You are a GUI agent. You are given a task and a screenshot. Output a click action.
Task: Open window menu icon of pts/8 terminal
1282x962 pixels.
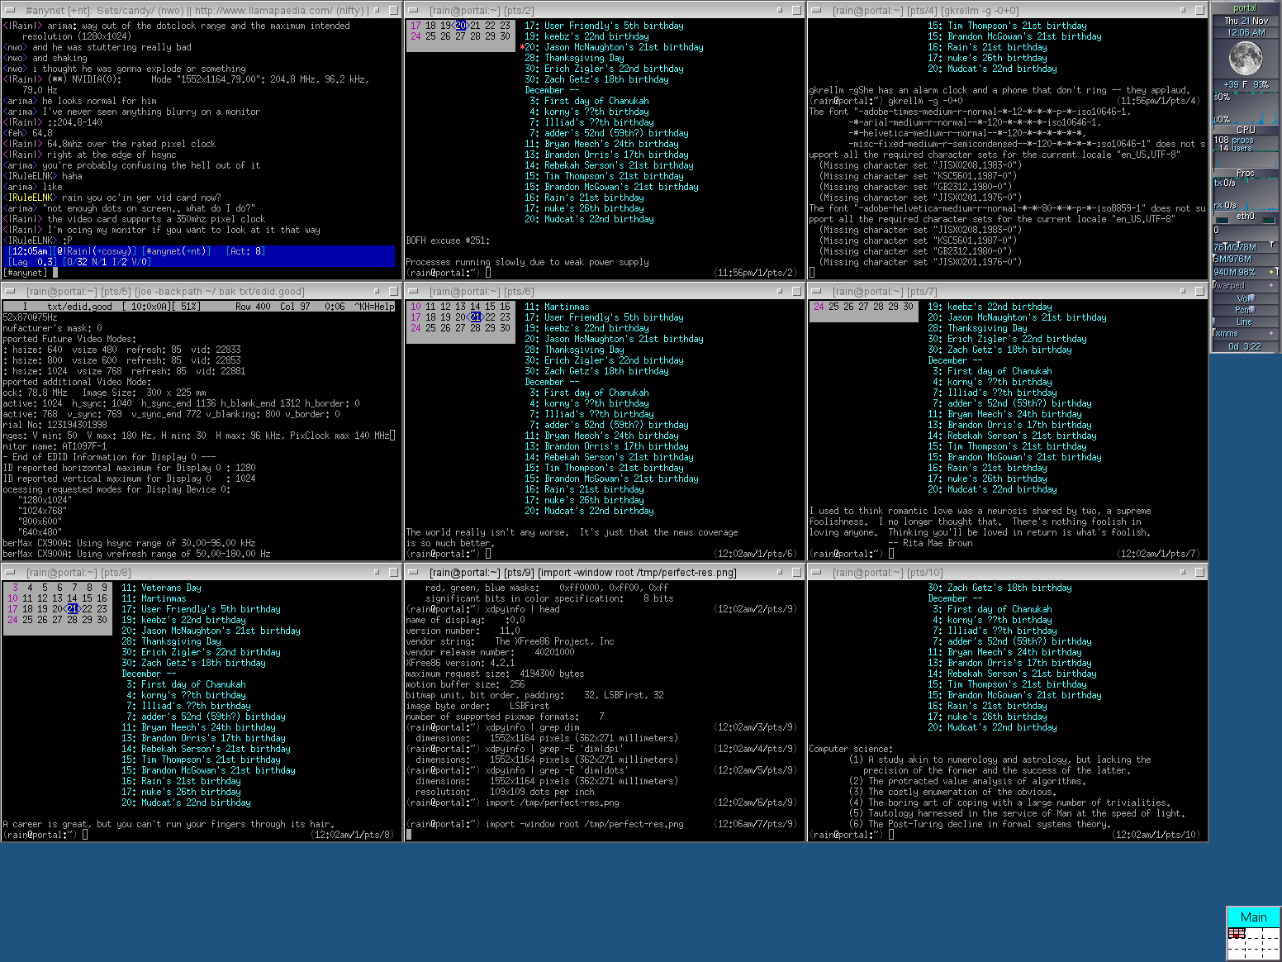[x=8, y=572]
